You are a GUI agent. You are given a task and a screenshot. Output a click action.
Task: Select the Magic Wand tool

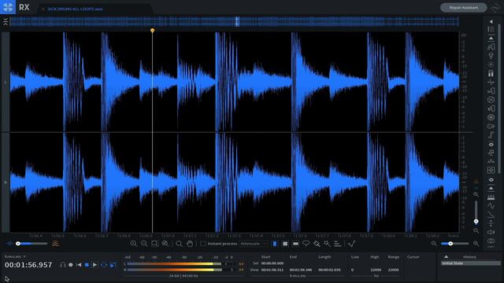[327, 244]
